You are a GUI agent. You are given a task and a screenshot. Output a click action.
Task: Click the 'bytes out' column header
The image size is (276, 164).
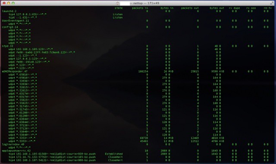point(217,8)
